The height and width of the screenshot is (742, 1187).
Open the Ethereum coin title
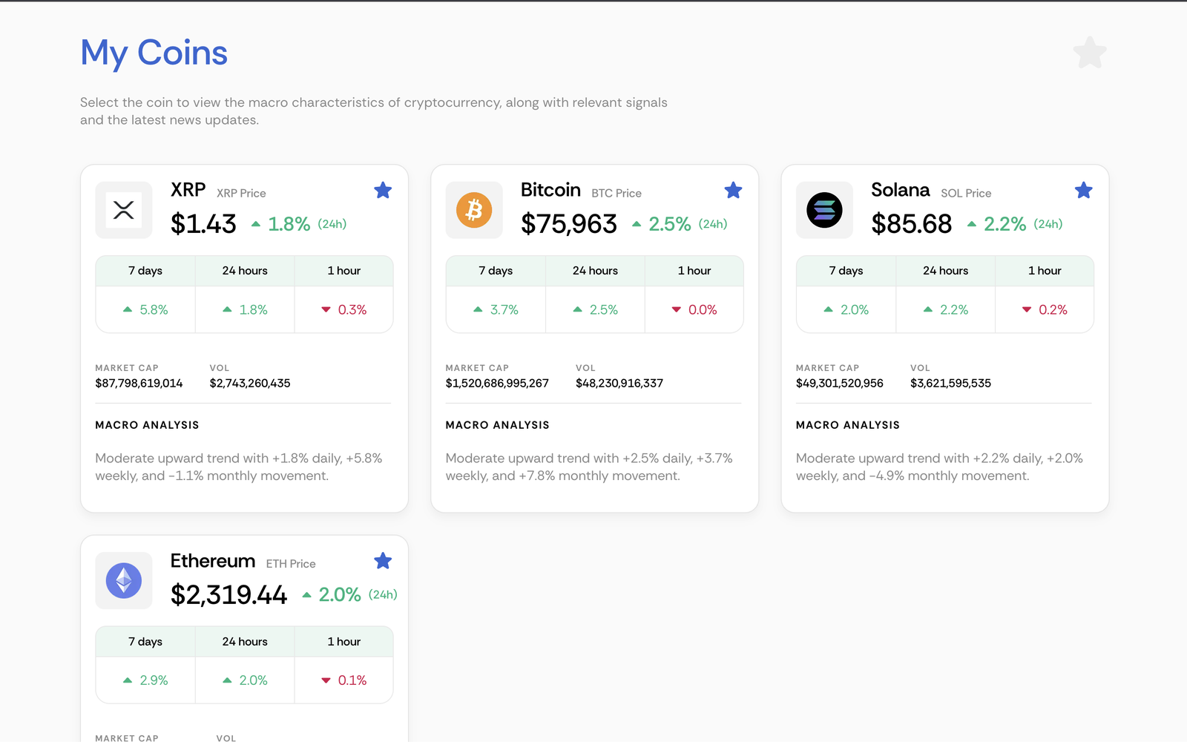[x=213, y=561]
